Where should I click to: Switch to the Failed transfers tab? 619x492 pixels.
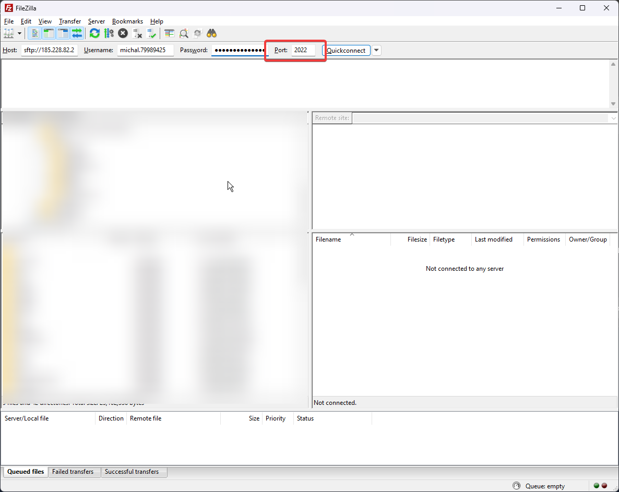[73, 472]
